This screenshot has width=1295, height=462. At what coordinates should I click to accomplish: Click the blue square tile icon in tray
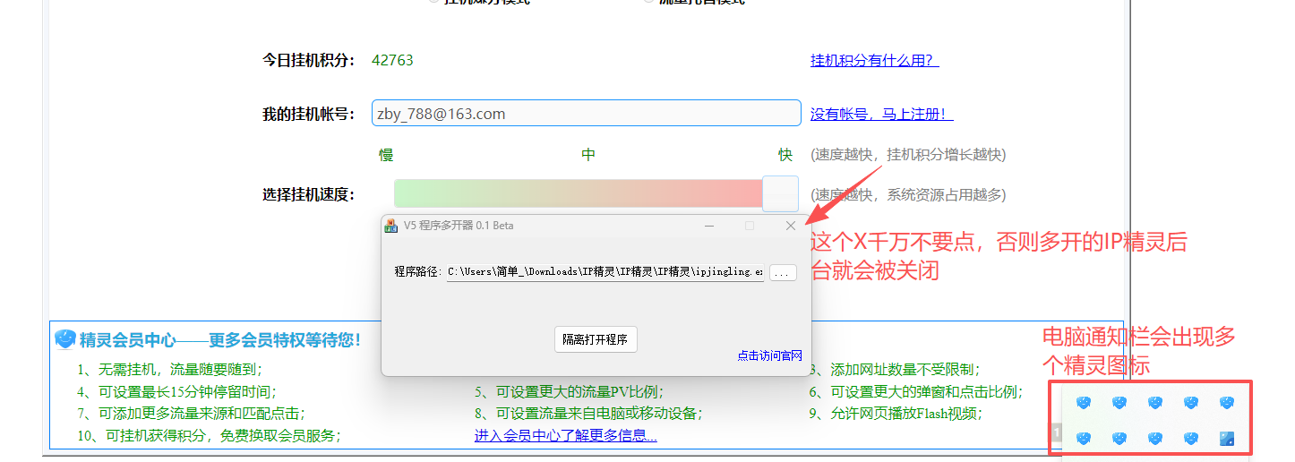pyautogui.click(x=1227, y=439)
